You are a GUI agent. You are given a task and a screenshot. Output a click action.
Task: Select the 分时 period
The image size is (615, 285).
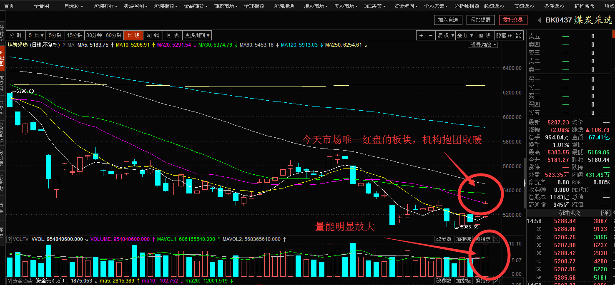pyautogui.click(x=16, y=35)
